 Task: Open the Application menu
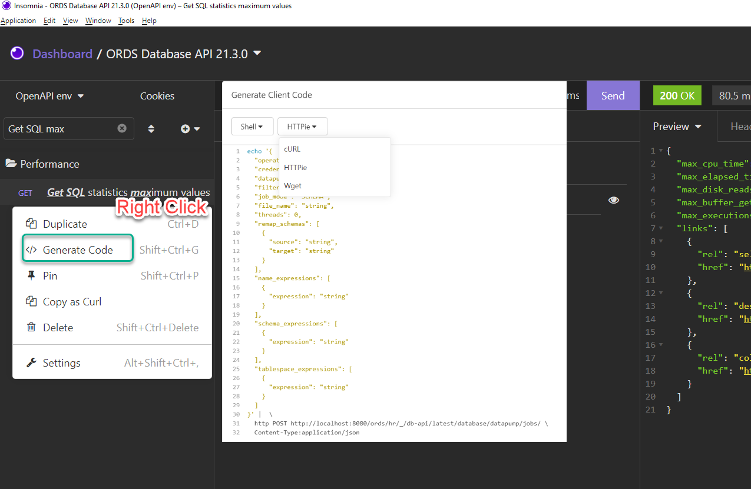[18, 20]
